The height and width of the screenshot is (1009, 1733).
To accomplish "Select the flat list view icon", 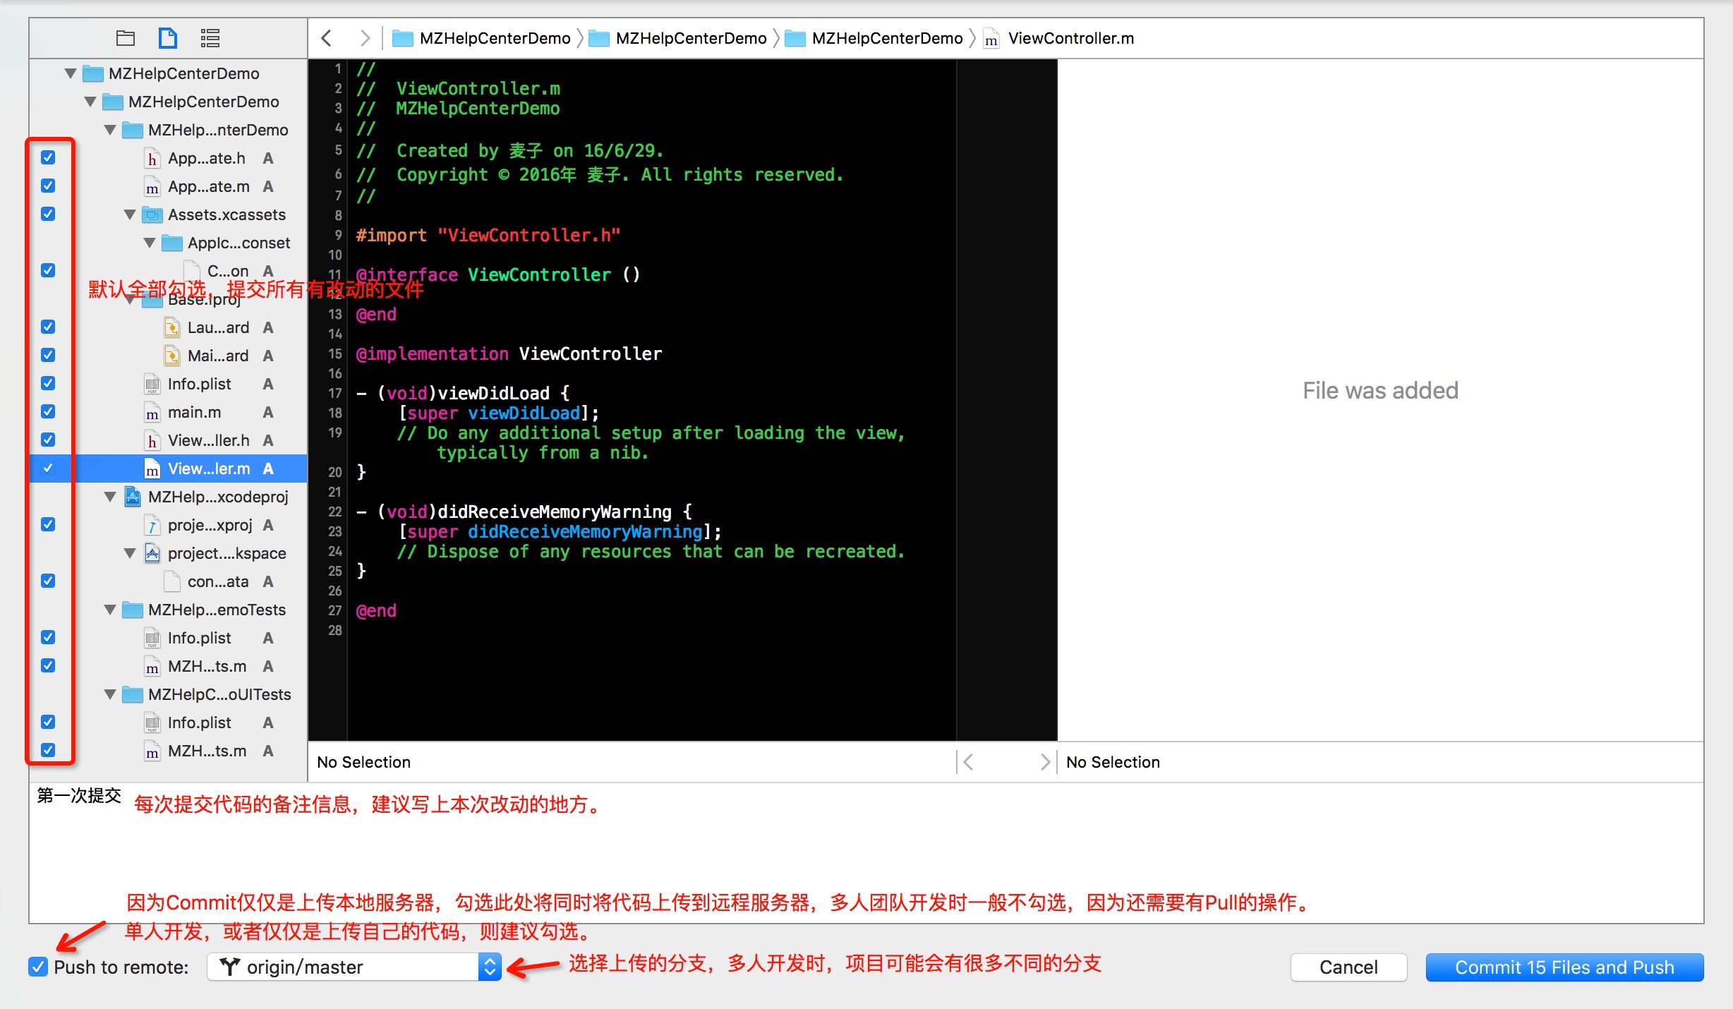I will click(x=210, y=38).
